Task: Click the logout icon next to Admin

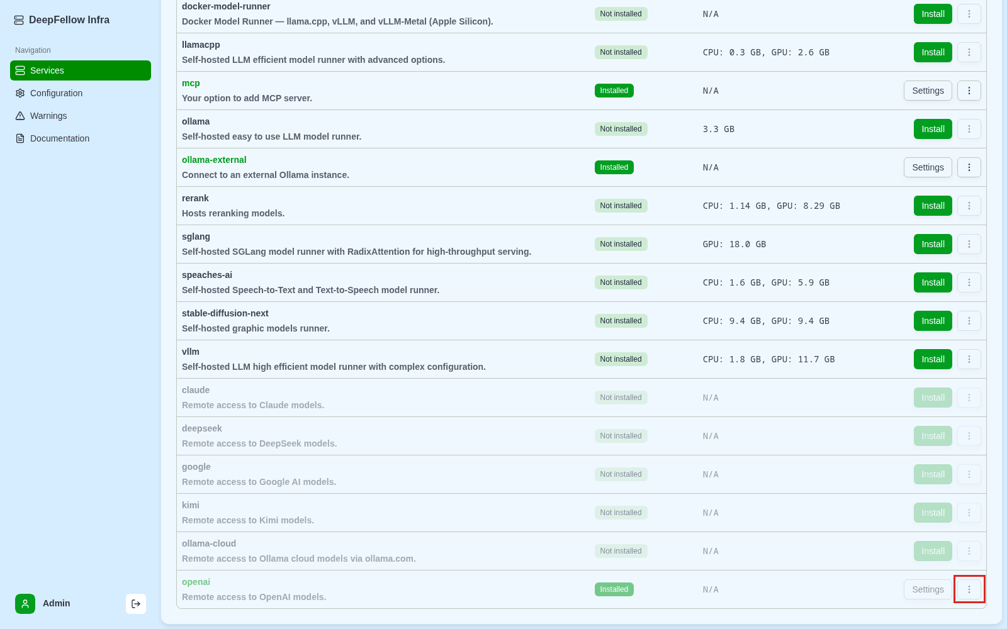Action: (136, 604)
